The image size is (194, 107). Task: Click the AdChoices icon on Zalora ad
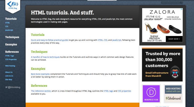(181, 9)
